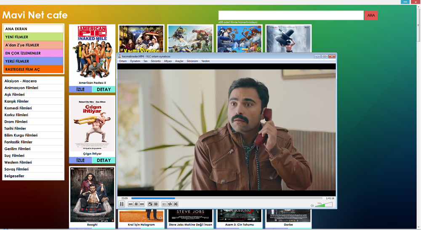Select Gerilim Filmleri category
This screenshot has height=230, width=421.
pyautogui.click(x=33, y=149)
